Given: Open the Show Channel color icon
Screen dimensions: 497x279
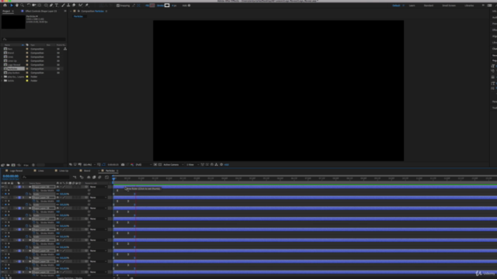Looking at the screenshot, I should [132, 165].
